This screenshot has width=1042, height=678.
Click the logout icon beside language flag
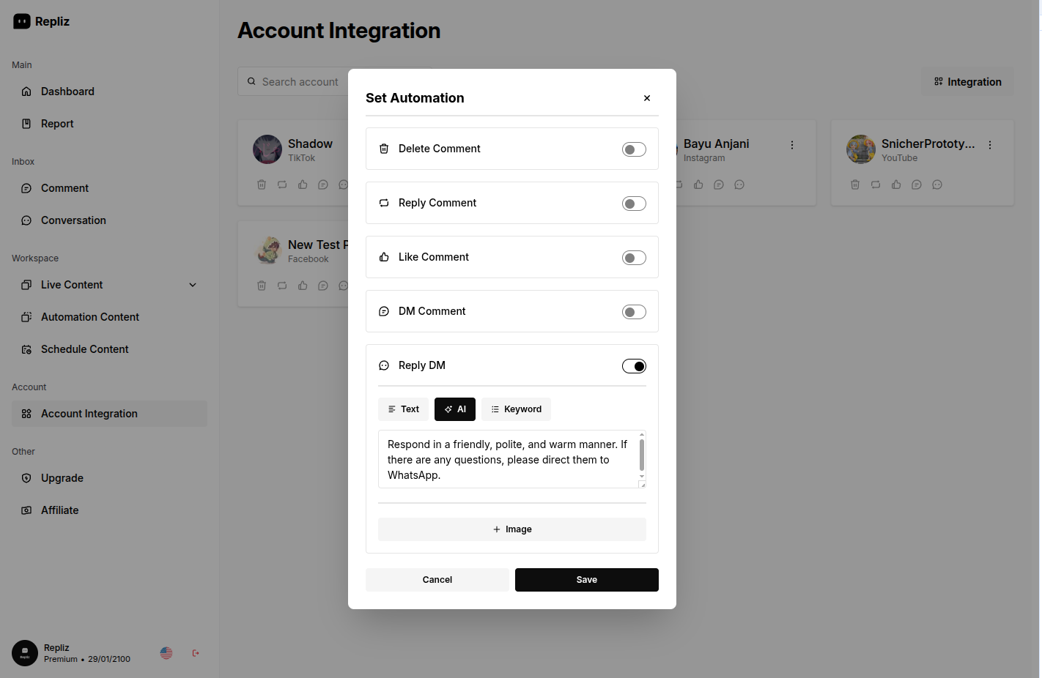(196, 653)
